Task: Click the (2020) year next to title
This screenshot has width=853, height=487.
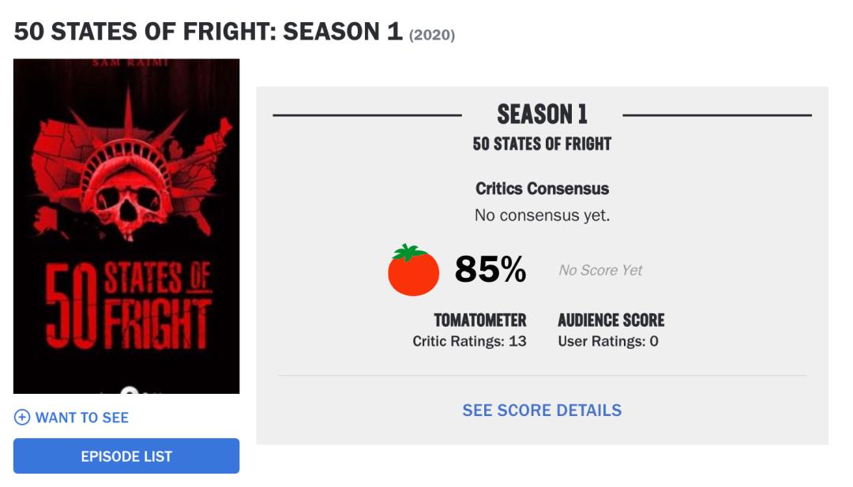Action: [431, 36]
